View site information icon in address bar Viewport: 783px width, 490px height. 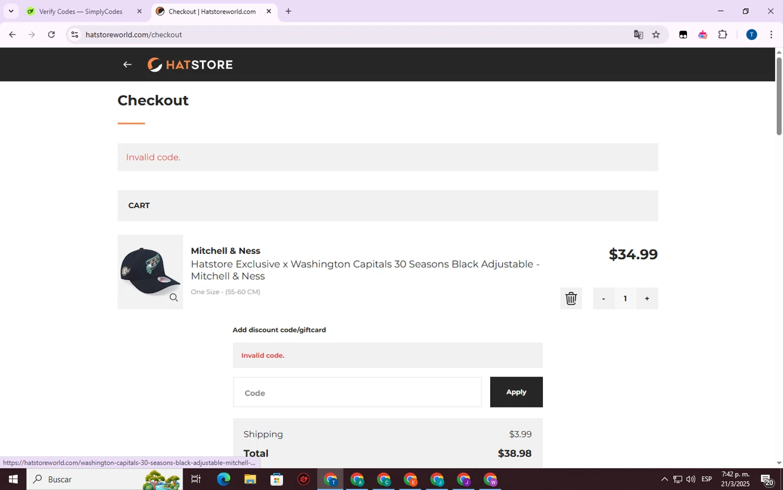pyautogui.click(x=75, y=34)
